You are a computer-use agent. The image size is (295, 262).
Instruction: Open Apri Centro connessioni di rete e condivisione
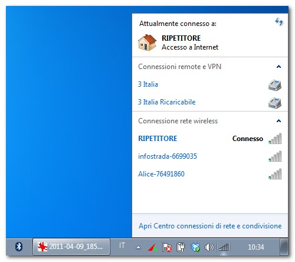[x=210, y=226]
